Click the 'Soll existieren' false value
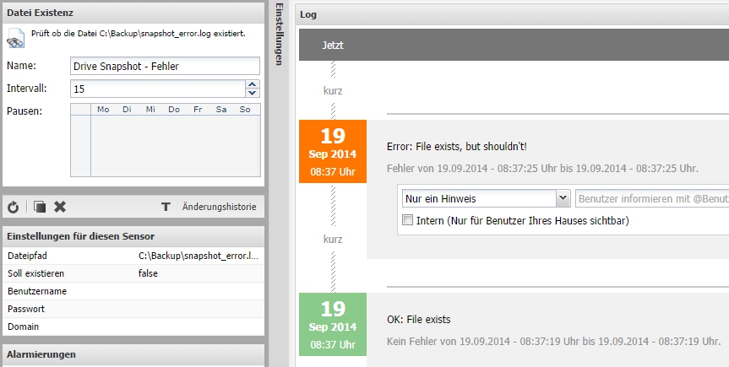The width and height of the screenshot is (729, 367). 149,273
